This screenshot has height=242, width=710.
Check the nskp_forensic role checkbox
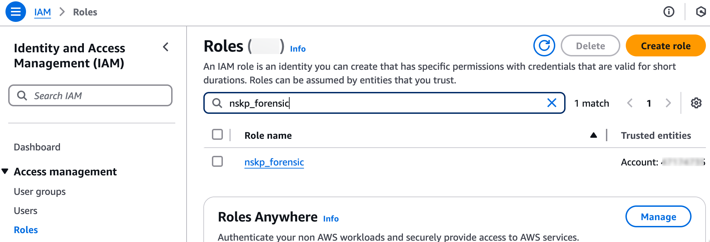217,161
